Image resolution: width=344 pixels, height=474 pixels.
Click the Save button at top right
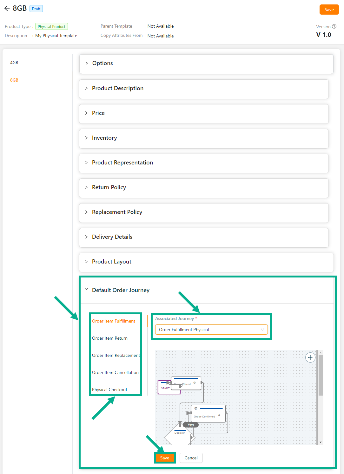[x=329, y=10]
